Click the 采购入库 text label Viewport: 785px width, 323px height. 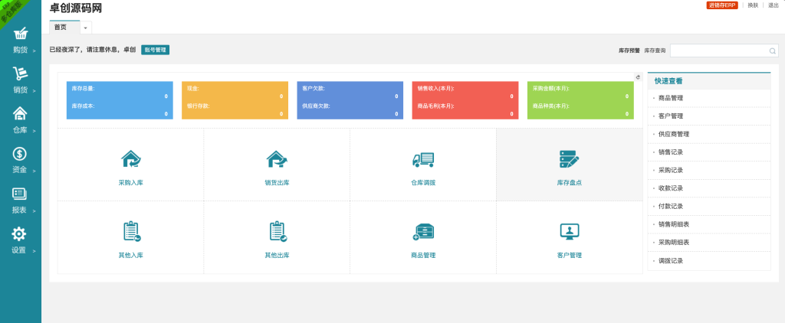coord(130,183)
